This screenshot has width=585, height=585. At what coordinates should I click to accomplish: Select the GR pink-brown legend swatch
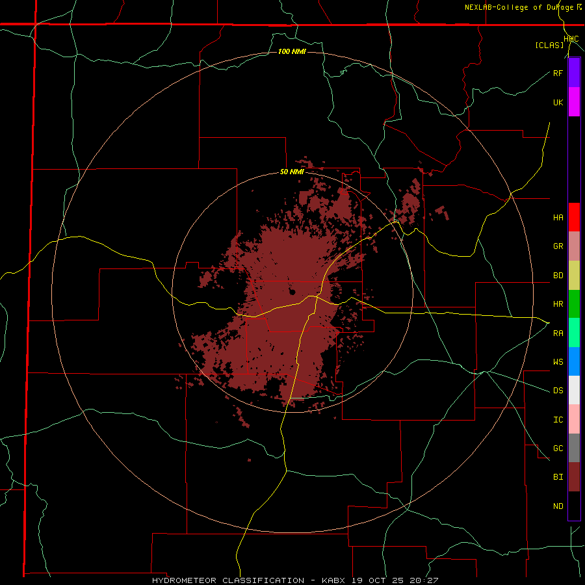pos(574,246)
